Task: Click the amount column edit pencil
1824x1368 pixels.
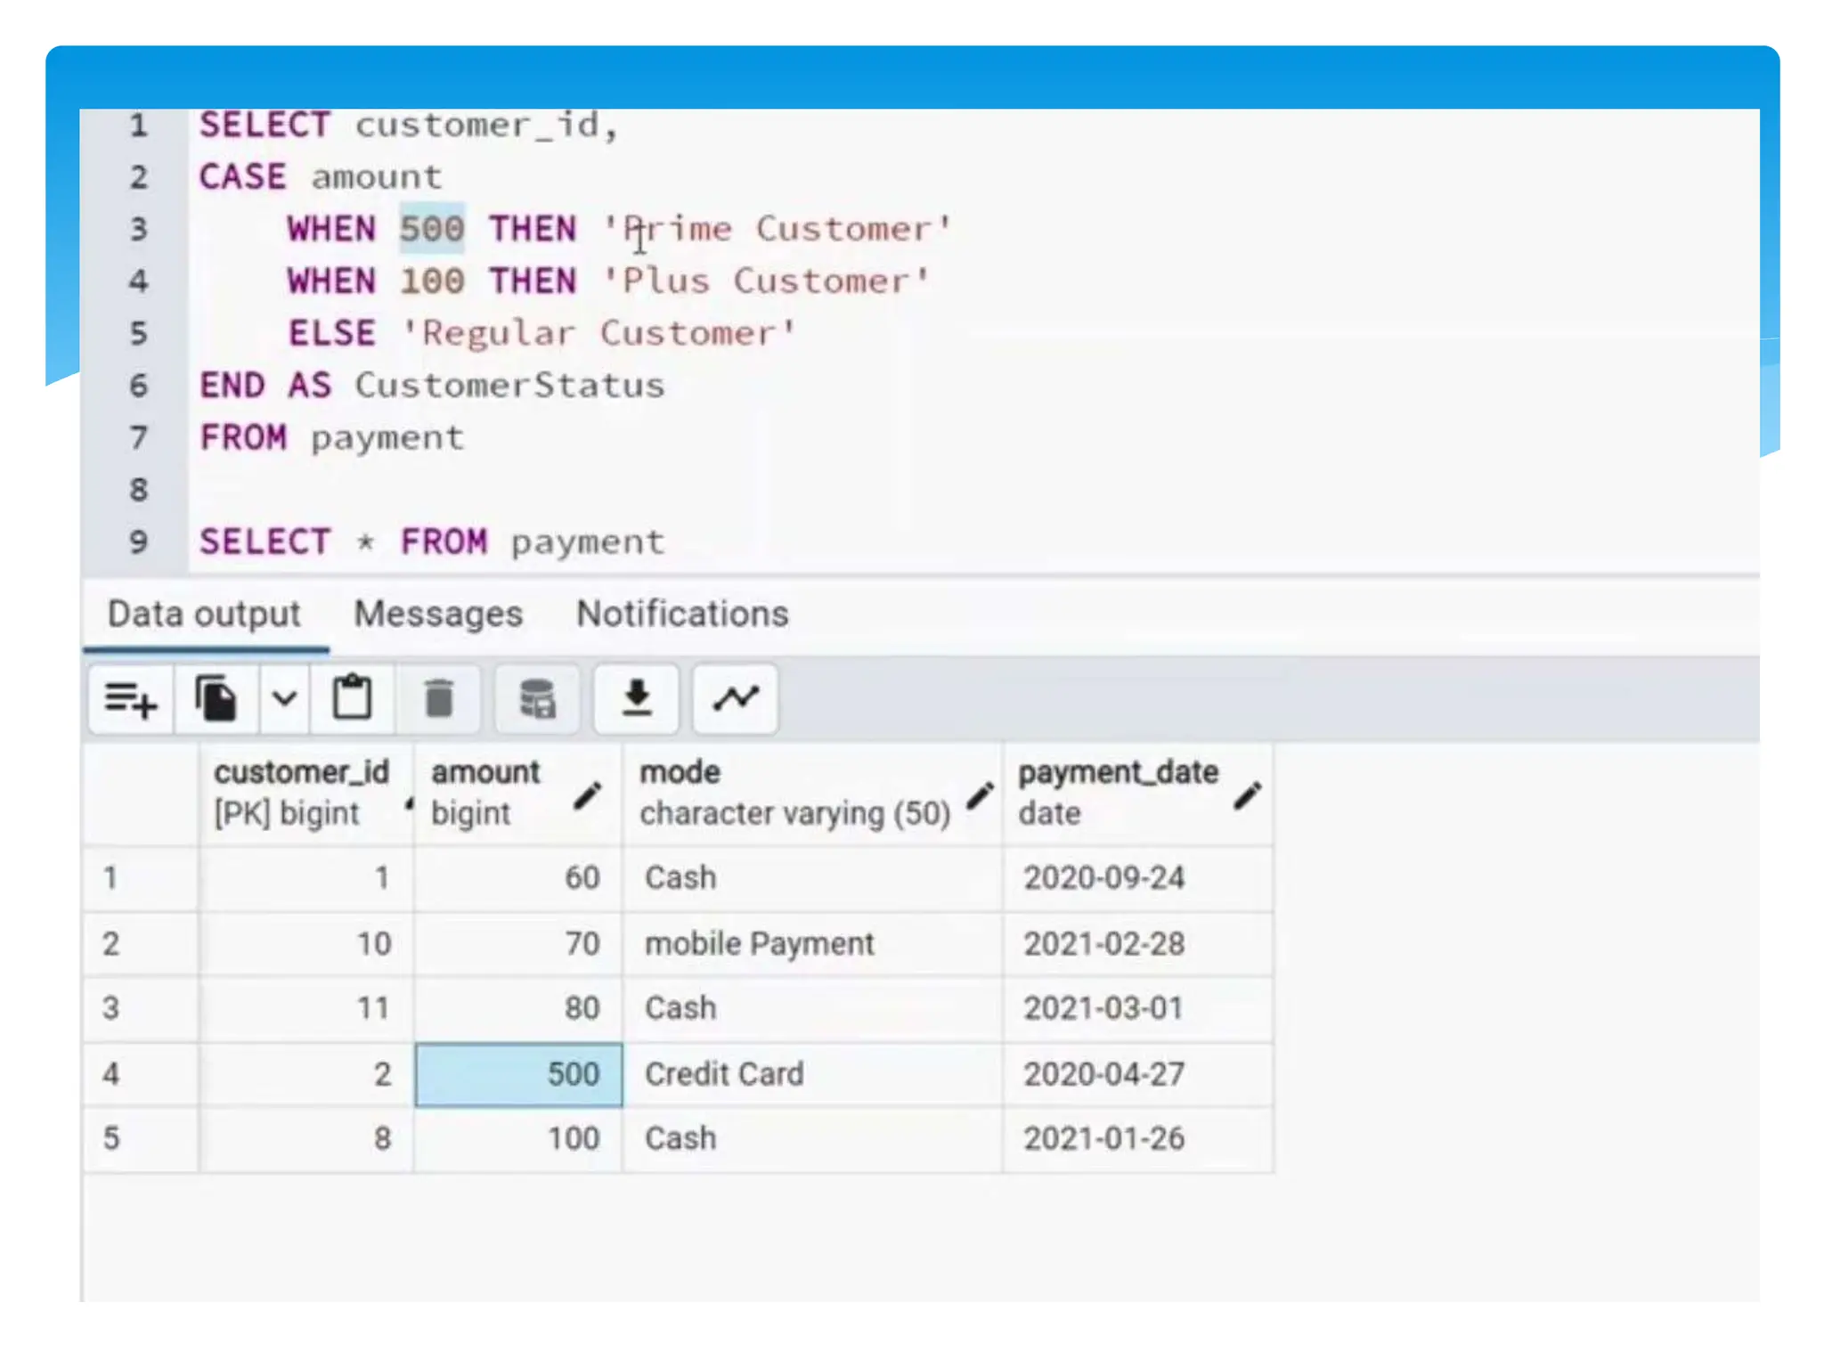Action: point(587,795)
